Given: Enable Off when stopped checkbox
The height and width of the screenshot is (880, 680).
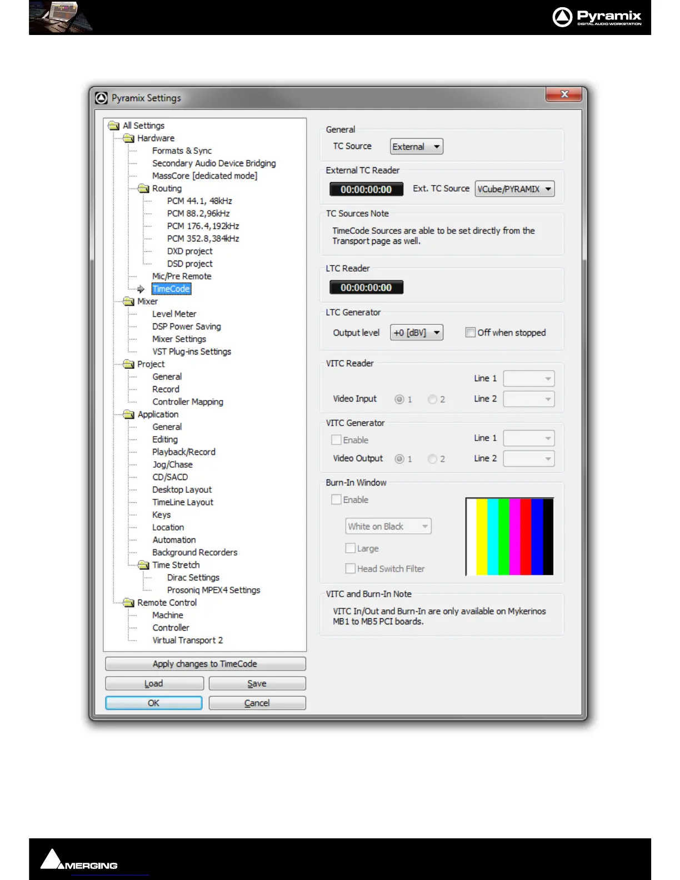Looking at the screenshot, I should coord(471,332).
